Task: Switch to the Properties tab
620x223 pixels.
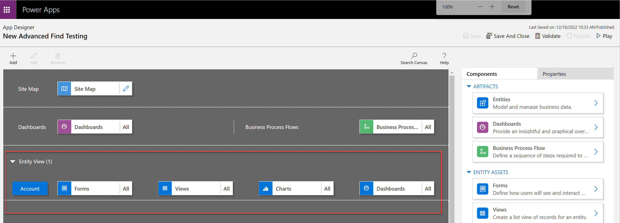Action: (x=575, y=74)
